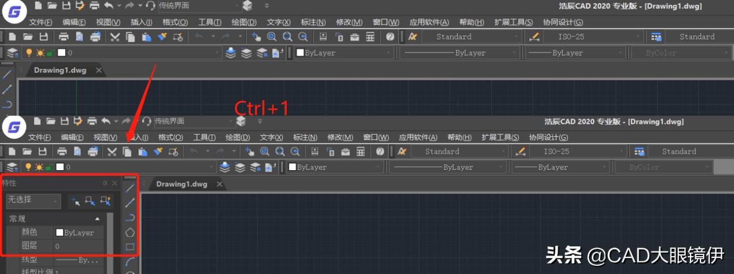Open 格式(O) menu in upper window
734x274 pixels.
[175, 22]
